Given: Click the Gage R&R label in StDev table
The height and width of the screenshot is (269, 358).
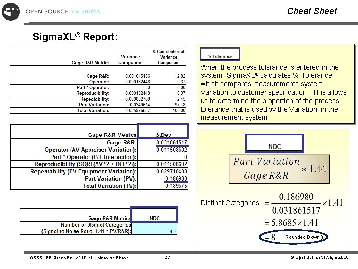Looking at the screenshot, I should click(x=121, y=142).
